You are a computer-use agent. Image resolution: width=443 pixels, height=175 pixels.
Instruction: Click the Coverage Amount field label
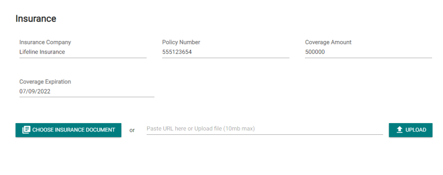[x=329, y=42]
